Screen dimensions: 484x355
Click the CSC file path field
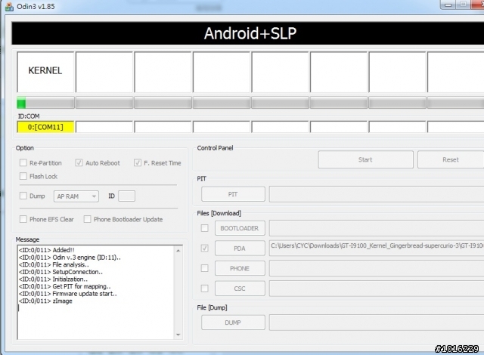(x=377, y=289)
